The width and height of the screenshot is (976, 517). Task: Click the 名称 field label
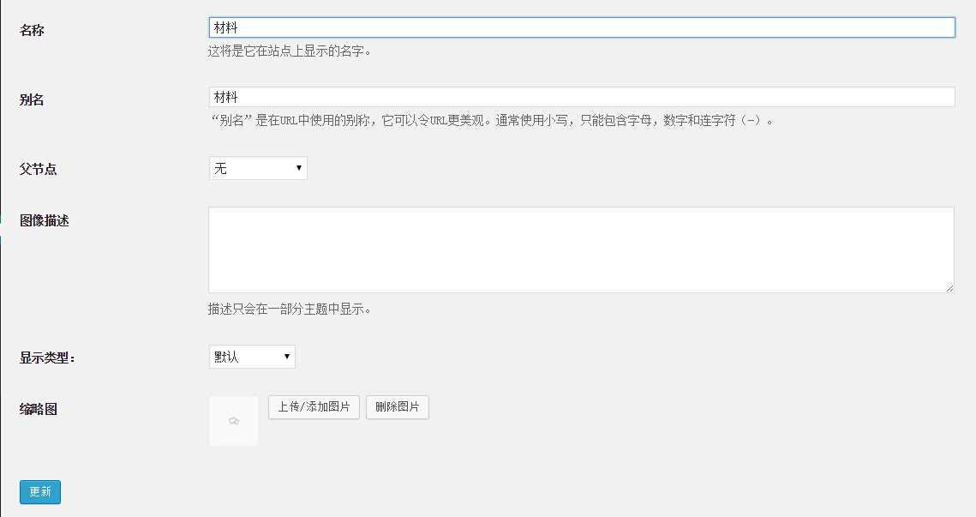point(32,30)
